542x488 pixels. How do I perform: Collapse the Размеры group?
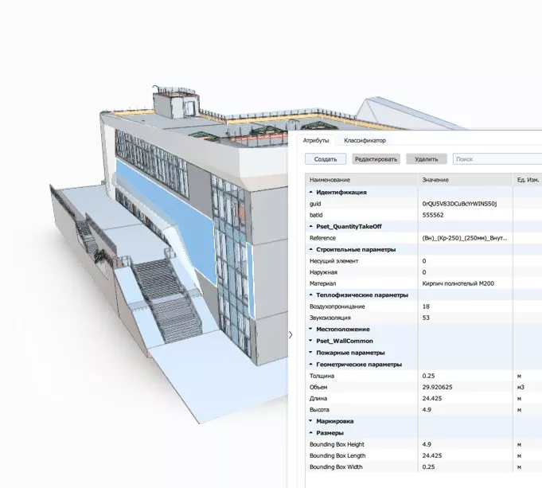click(x=310, y=433)
